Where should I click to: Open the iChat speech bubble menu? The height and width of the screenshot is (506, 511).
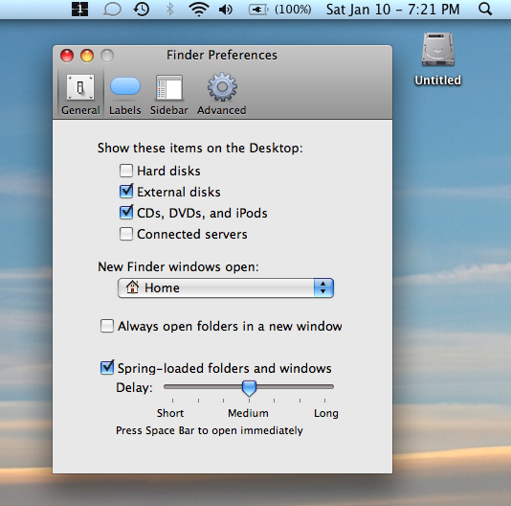(x=112, y=10)
